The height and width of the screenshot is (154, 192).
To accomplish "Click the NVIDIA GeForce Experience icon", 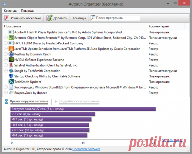I will [x=11, y=60].
